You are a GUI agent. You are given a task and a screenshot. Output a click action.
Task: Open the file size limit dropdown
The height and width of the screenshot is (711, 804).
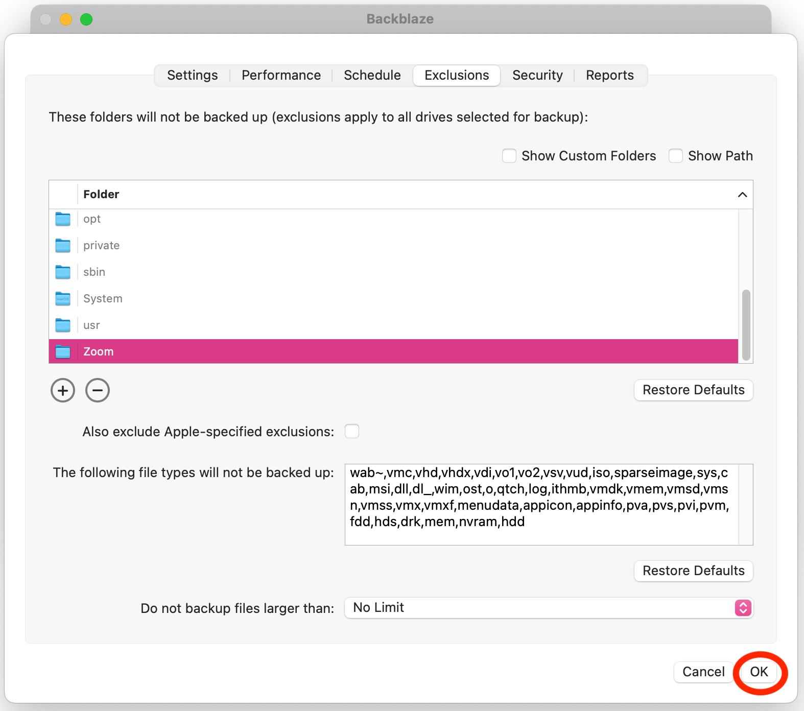click(x=549, y=608)
